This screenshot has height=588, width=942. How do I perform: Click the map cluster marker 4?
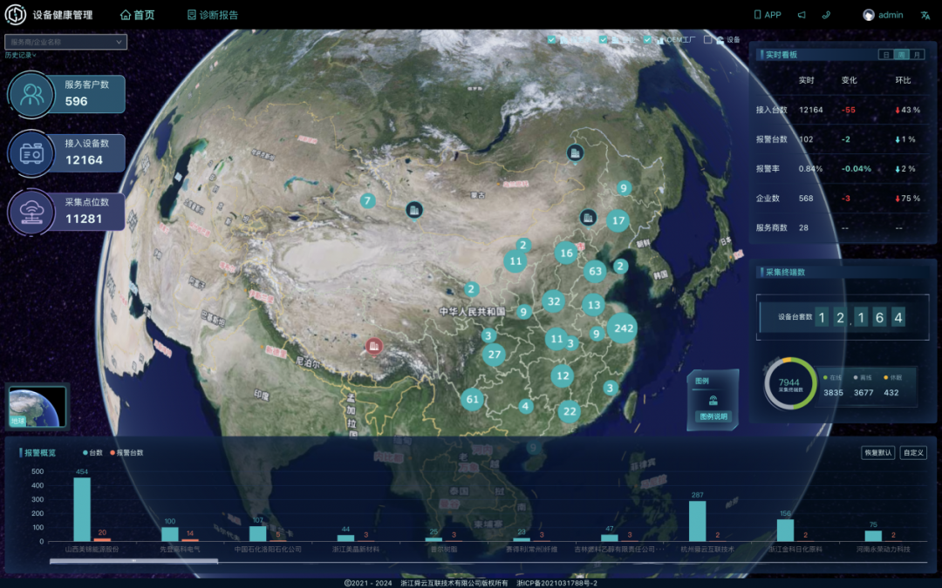[x=526, y=406]
